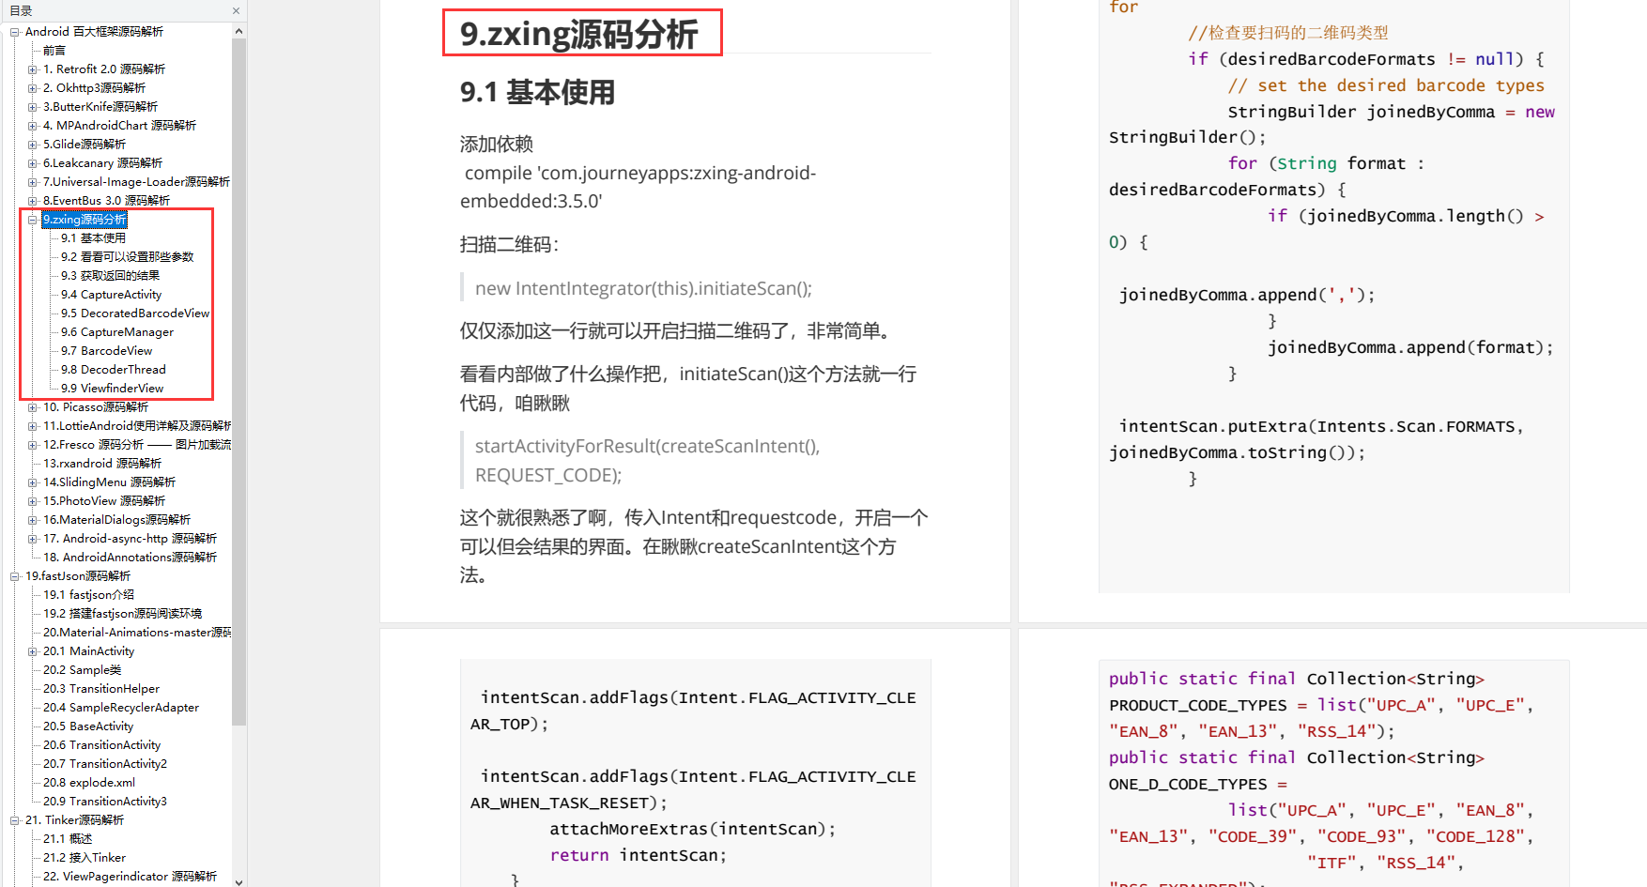This screenshot has height=887, width=1647.
Task: Go to 20.4 SampleRecyclerAdapter bookmark
Action: tap(121, 708)
